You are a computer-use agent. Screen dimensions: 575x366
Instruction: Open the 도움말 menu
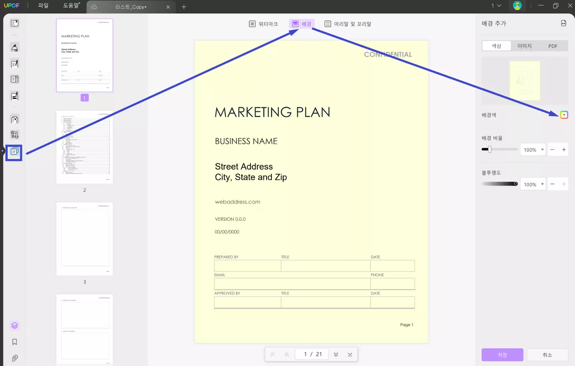71,6
